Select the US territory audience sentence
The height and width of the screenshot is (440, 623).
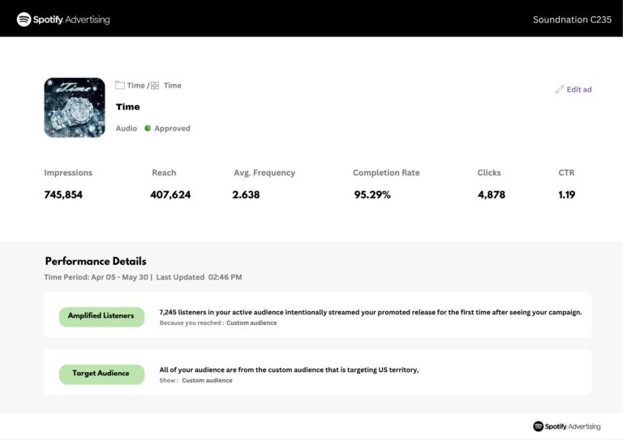tap(290, 370)
